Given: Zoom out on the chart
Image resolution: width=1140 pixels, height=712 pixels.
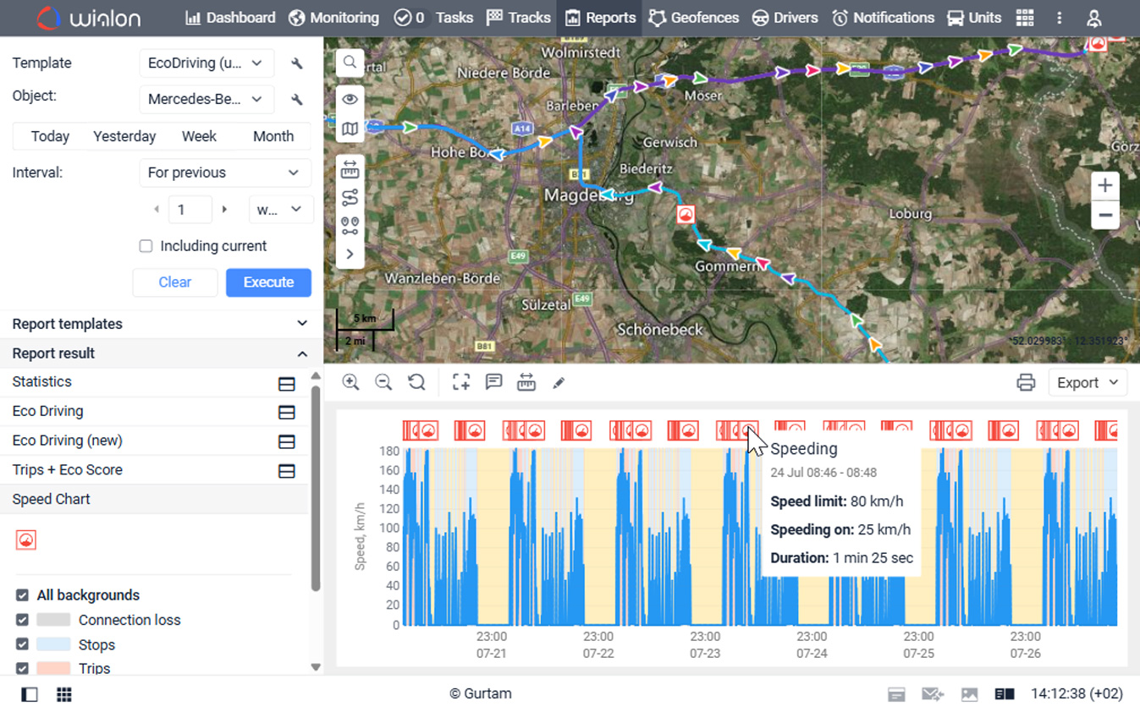Looking at the screenshot, I should (x=383, y=382).
